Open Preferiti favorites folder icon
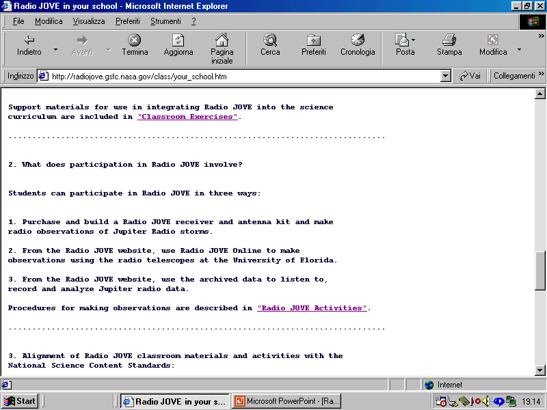 click(x=314, y=40)
